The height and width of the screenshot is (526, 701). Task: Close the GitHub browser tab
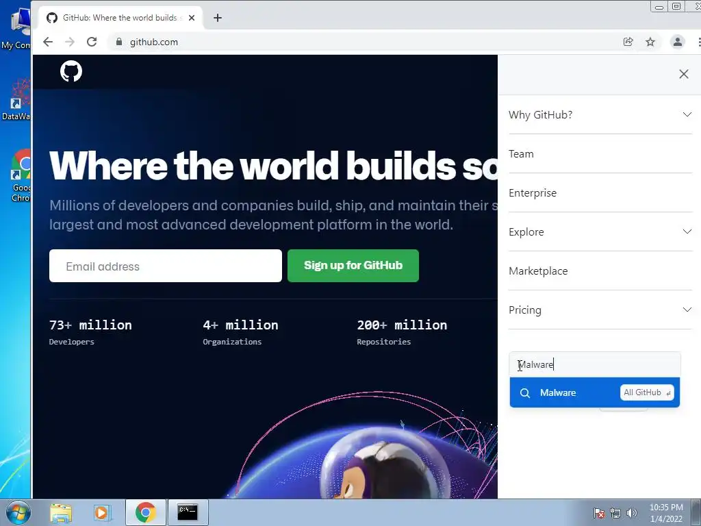192,18
